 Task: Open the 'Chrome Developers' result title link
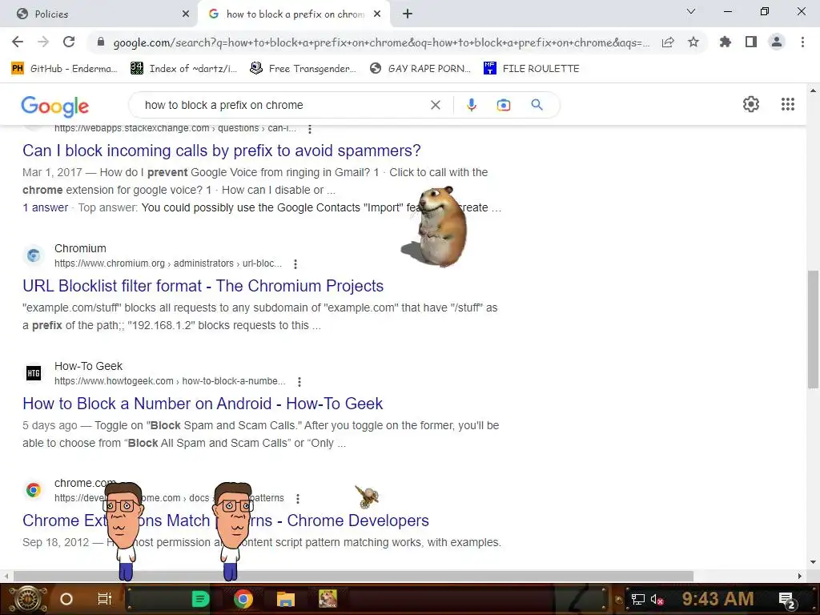click(225, 521)
